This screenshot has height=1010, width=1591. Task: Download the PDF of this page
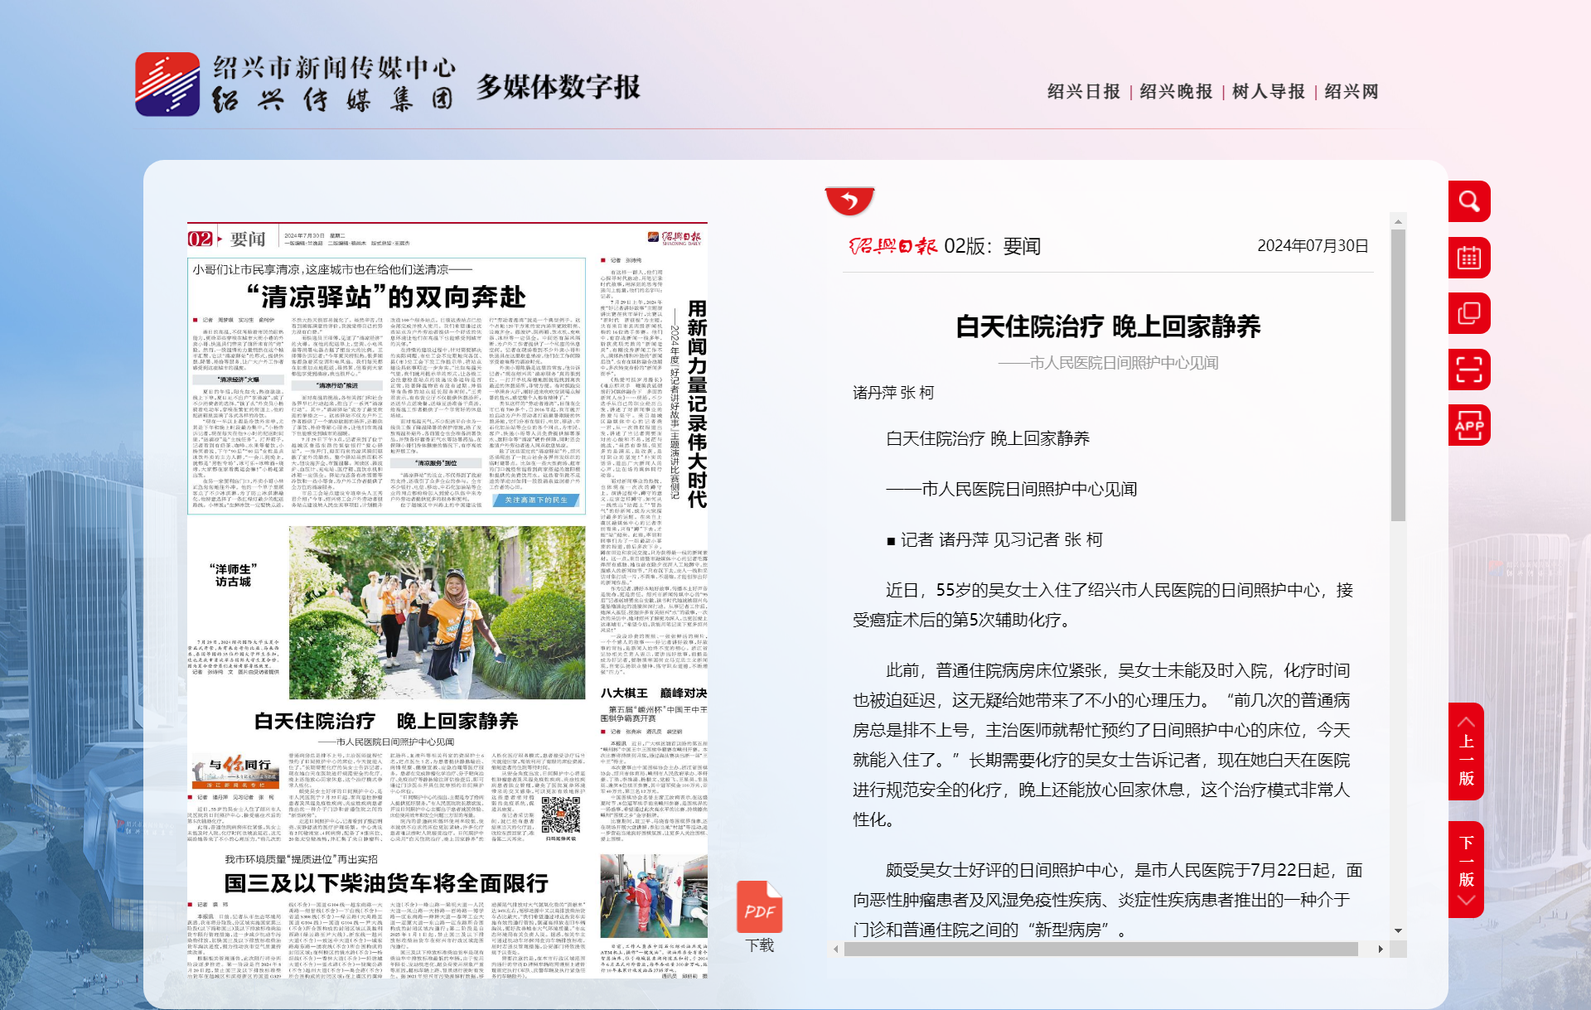point(759,907)
